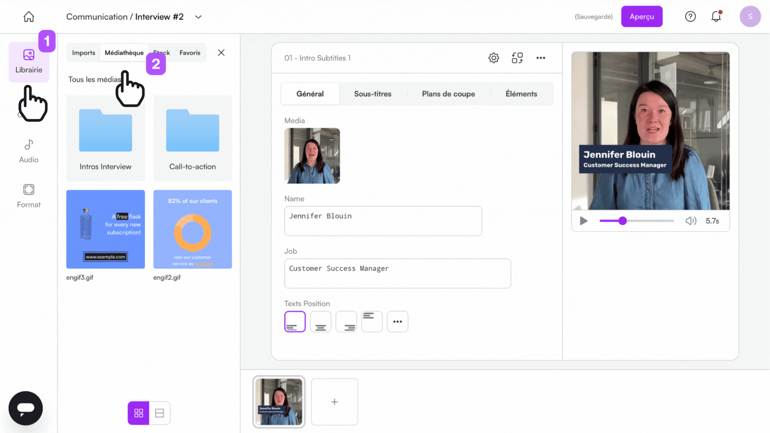This screenshot has height=433, width=770.
Task: Mute the preview video volume
Action: [x=691, y=221]
